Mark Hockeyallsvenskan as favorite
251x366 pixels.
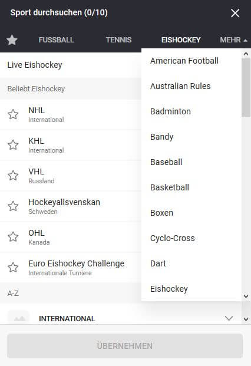point(13,206)
